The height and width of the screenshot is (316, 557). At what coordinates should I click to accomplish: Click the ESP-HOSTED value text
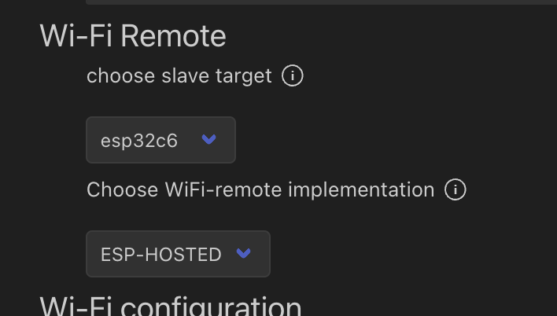tap(161, 255)
